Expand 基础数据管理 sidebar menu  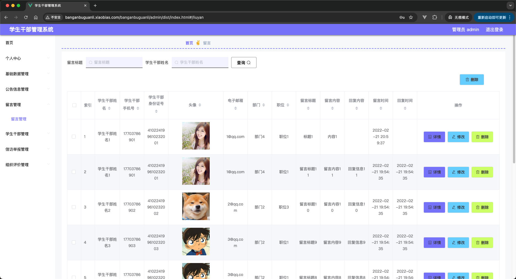point(28,74)
